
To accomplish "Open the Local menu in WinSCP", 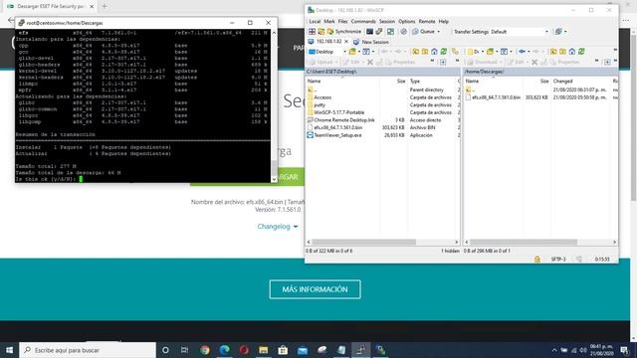I will coord(315,22).
